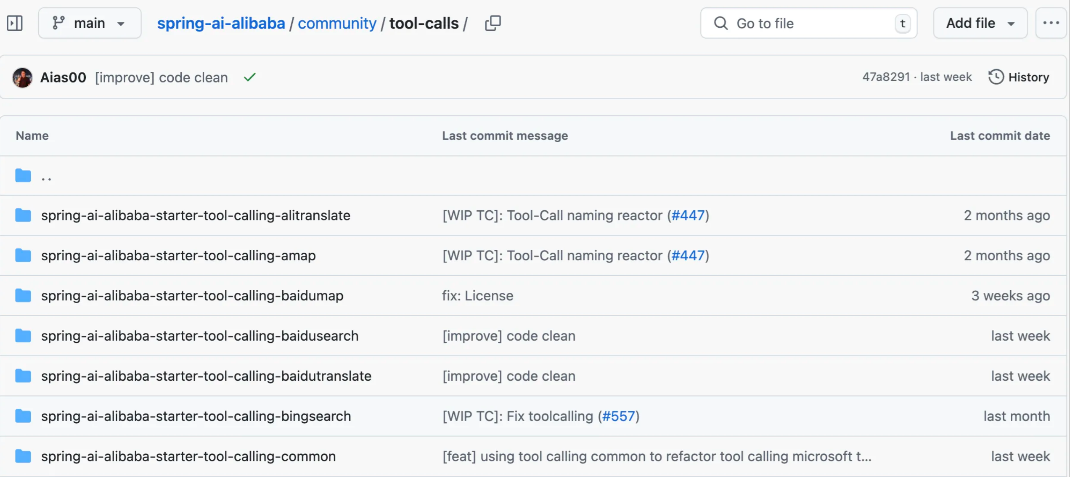Viewport: 1070px width, 477px height.
Task: View the green check status for commit
Action: click(x=250, y=77)
